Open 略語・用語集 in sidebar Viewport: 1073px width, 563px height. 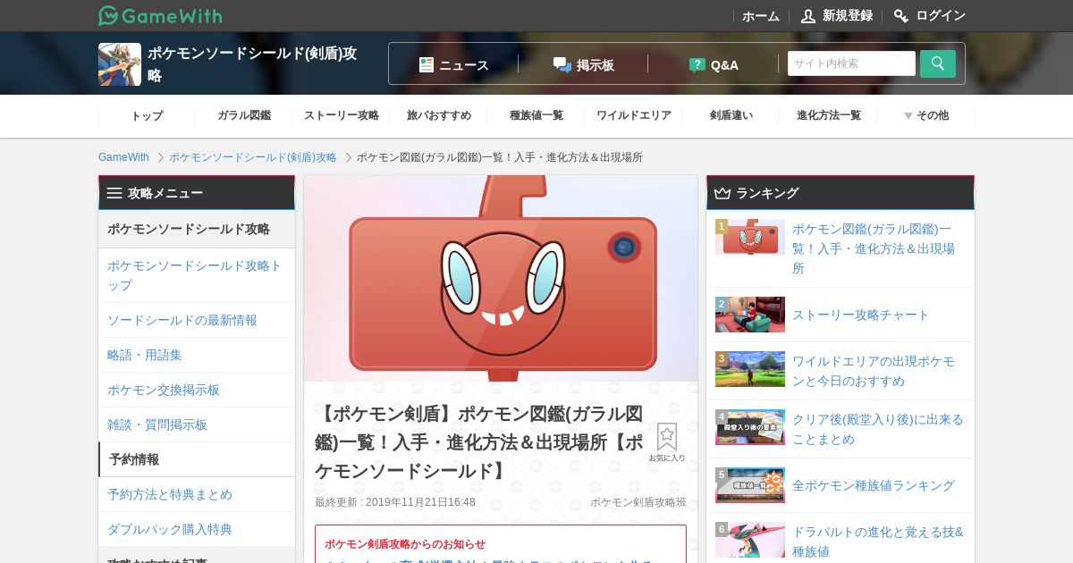(197, 355)
